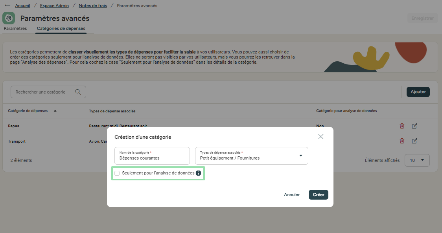
Task: Click the search magnifier icon
Action: (x=78, y=92)
